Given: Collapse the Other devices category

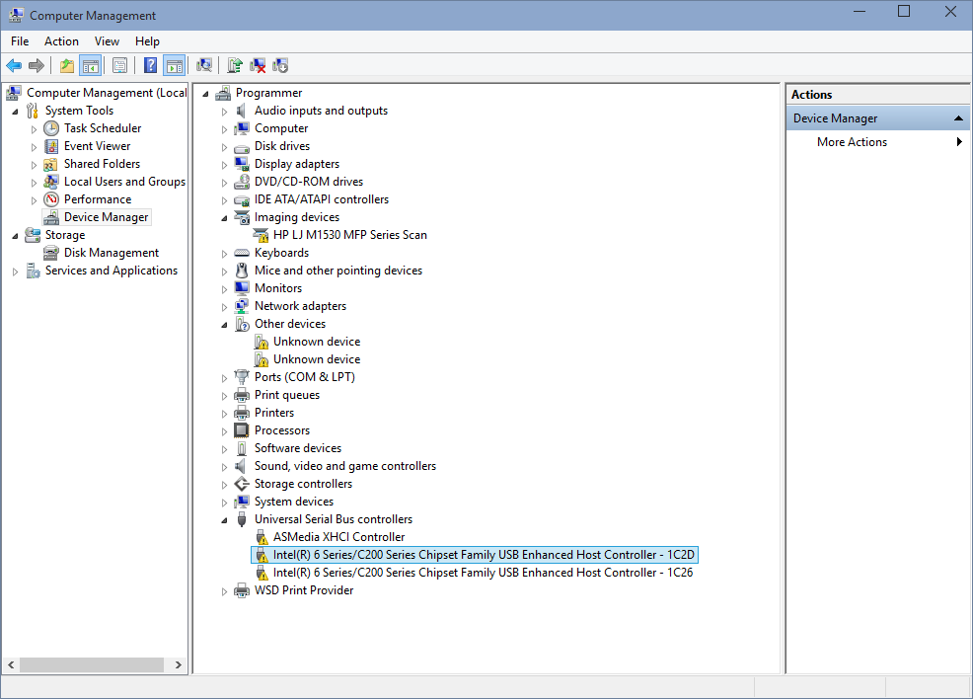Looking at the screenshot, I should pyautogui.click(x=225, y=325).
